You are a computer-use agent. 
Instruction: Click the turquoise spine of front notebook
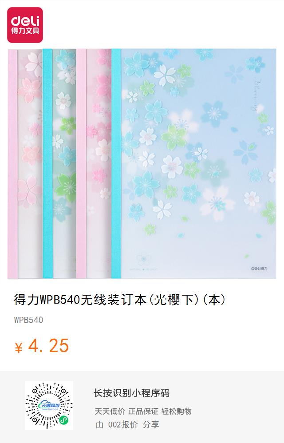pyautogui.click(x=116, y=164)
